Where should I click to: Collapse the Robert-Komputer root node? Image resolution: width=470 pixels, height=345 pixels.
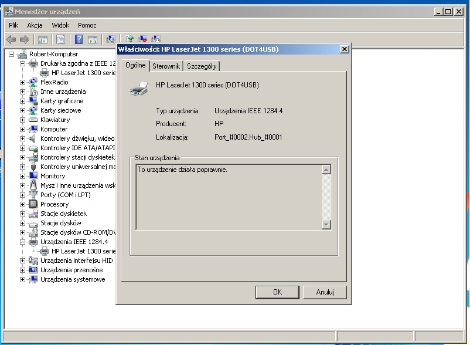click(11, 55)
